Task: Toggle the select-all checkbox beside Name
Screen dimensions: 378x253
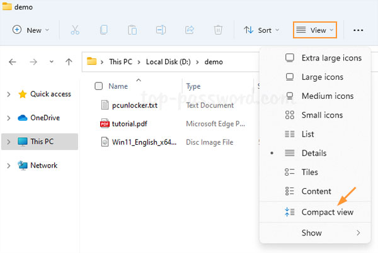Action: tap(98, 86)
